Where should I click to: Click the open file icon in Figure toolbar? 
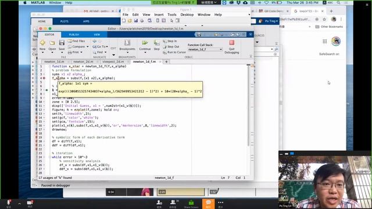click(x=130, y=21)
